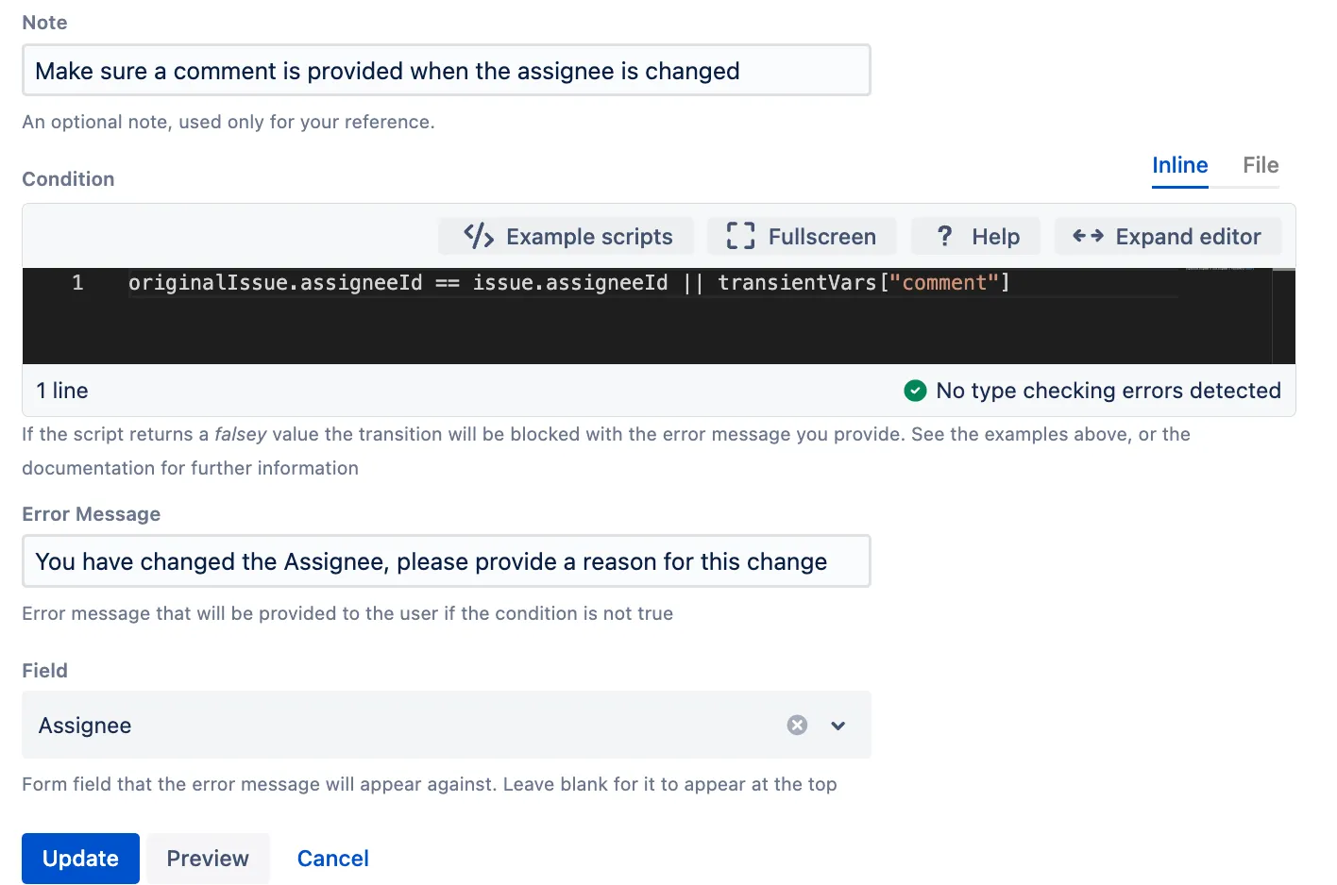1337x885 pixels.
Task: Click the line number 1 gutter
Action: pos(77,282)
